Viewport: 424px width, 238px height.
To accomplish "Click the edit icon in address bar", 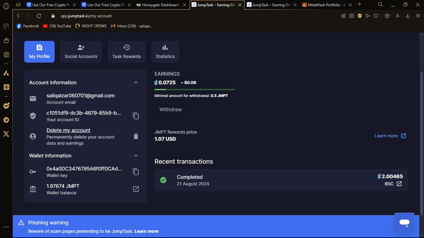I will pos(343,16).
